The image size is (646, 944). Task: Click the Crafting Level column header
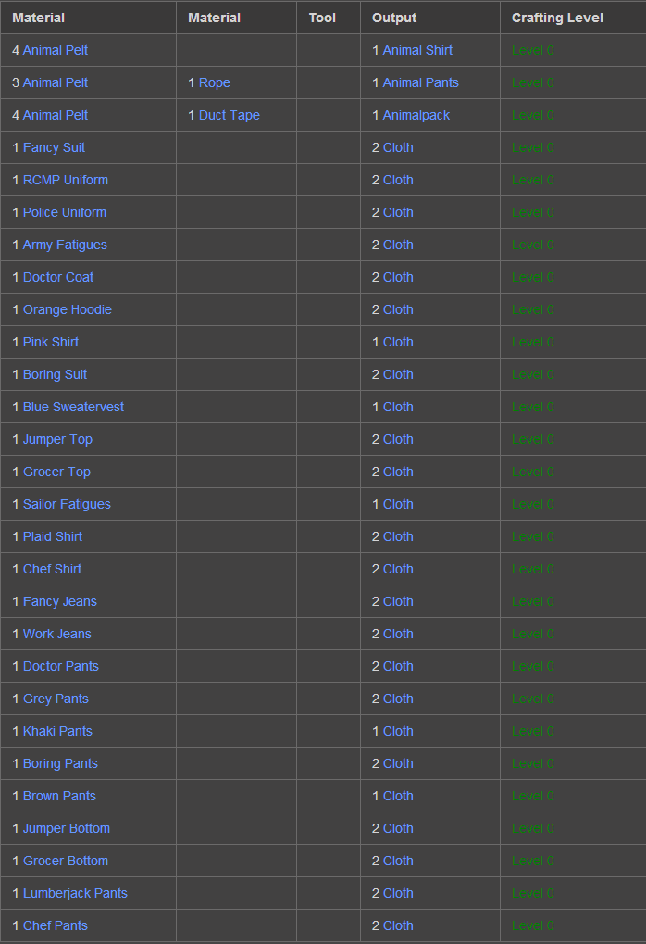557,18
